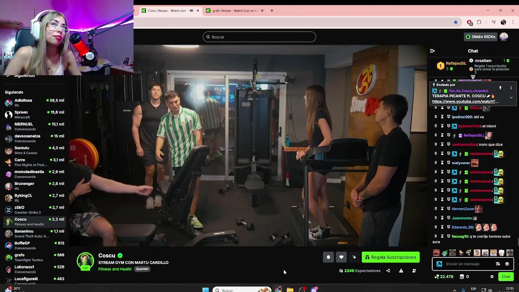Select MERNUEL channel in sidebar
The width and height of the screenshot is (519, 292).
click(34, 127)
